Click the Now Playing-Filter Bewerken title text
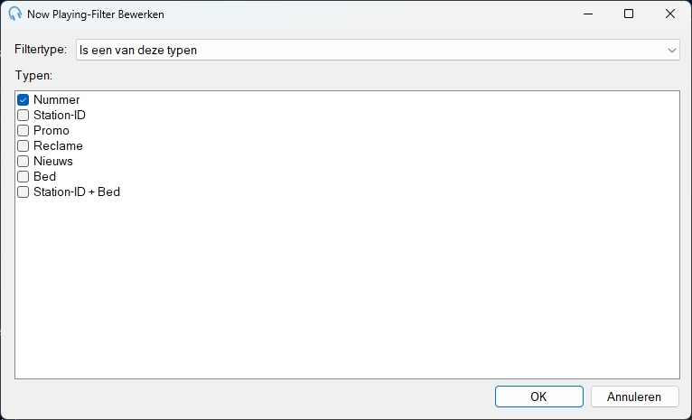Viewport: 692px width, 420px height. pos(96,14)
